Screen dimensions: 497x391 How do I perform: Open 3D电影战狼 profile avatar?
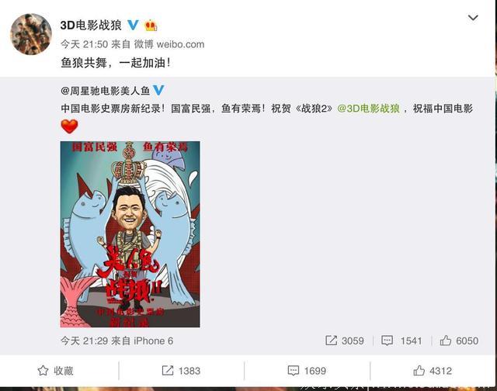[x=31, y=34]
